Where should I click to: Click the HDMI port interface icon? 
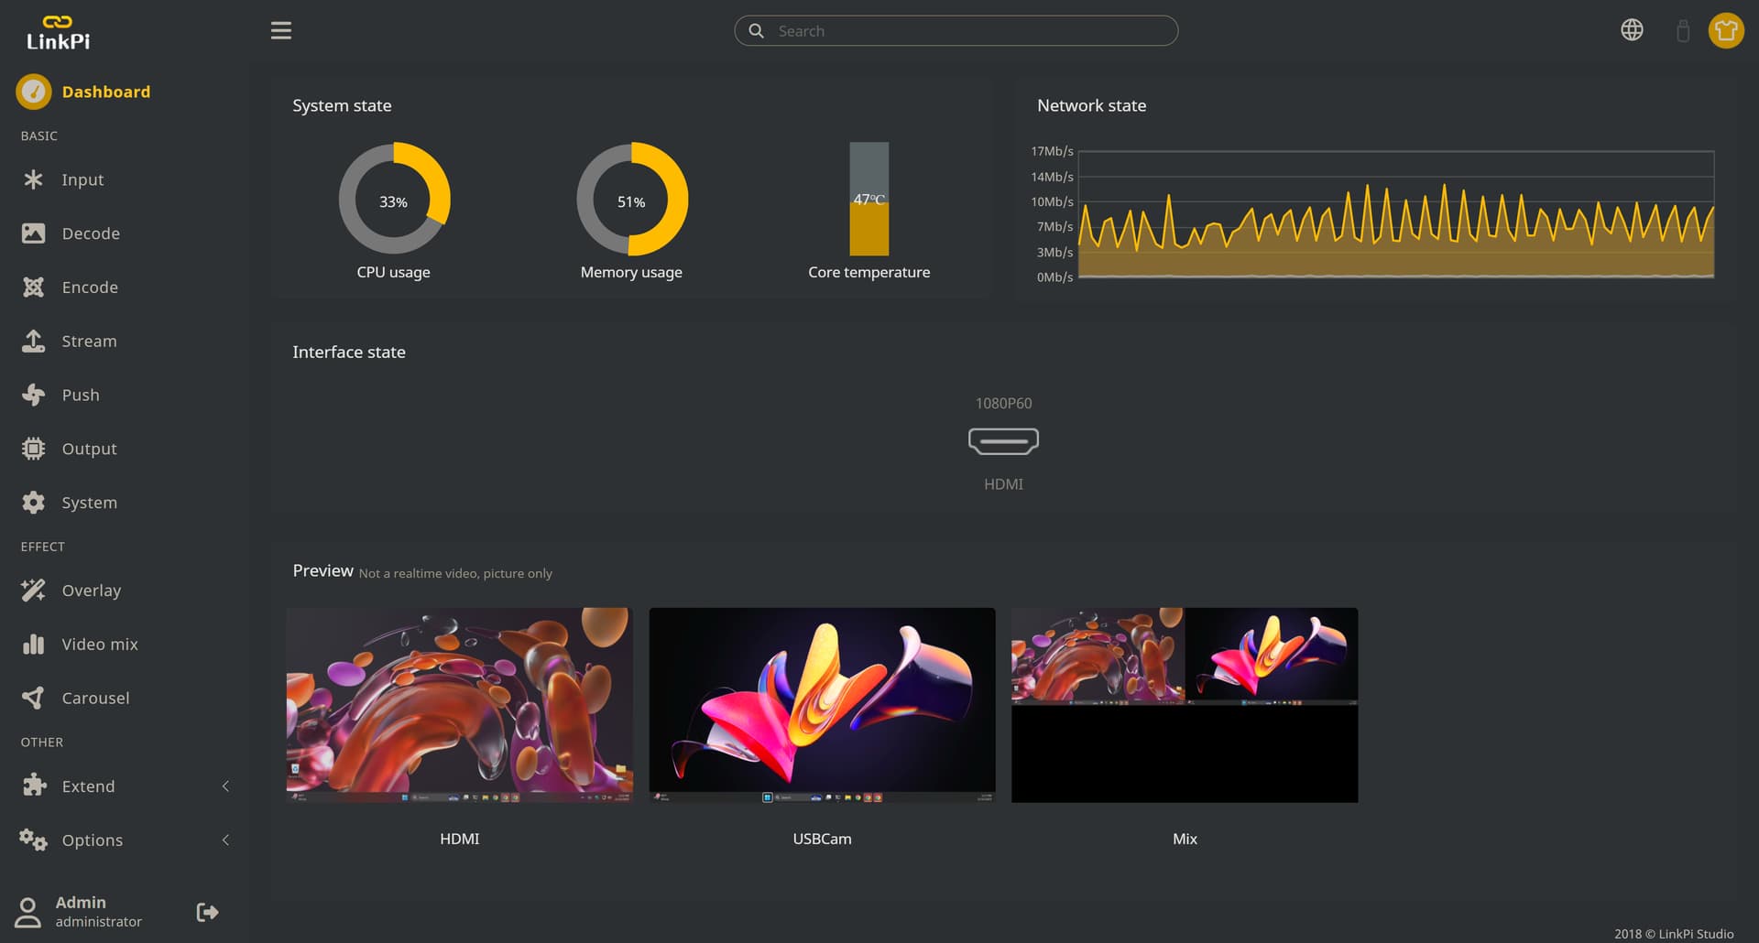tap(1003, 441)
